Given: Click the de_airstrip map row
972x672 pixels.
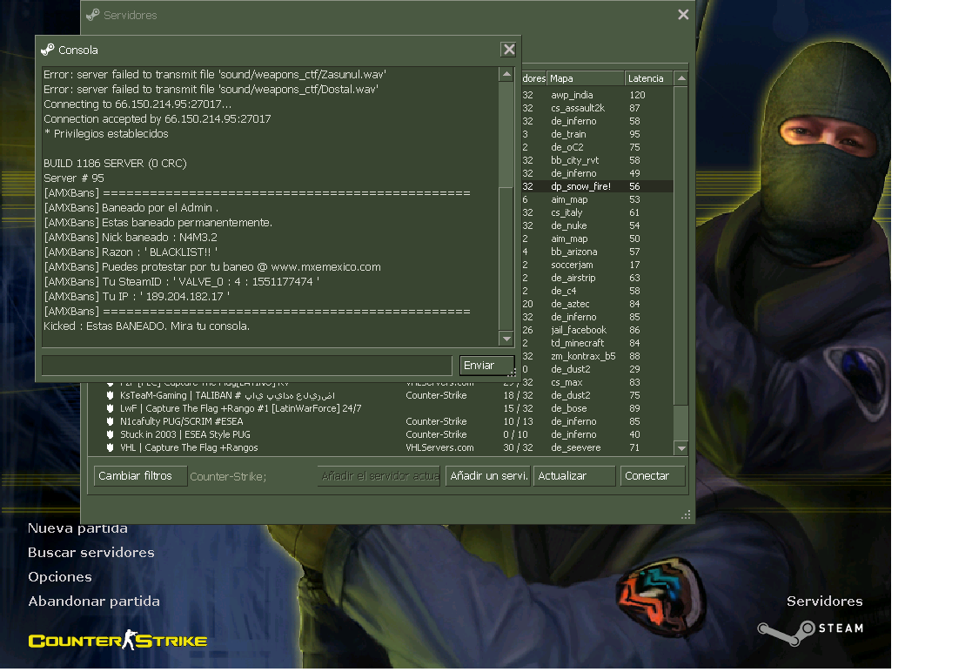Looking at the screenshot, I should click(x=598, y=278).
